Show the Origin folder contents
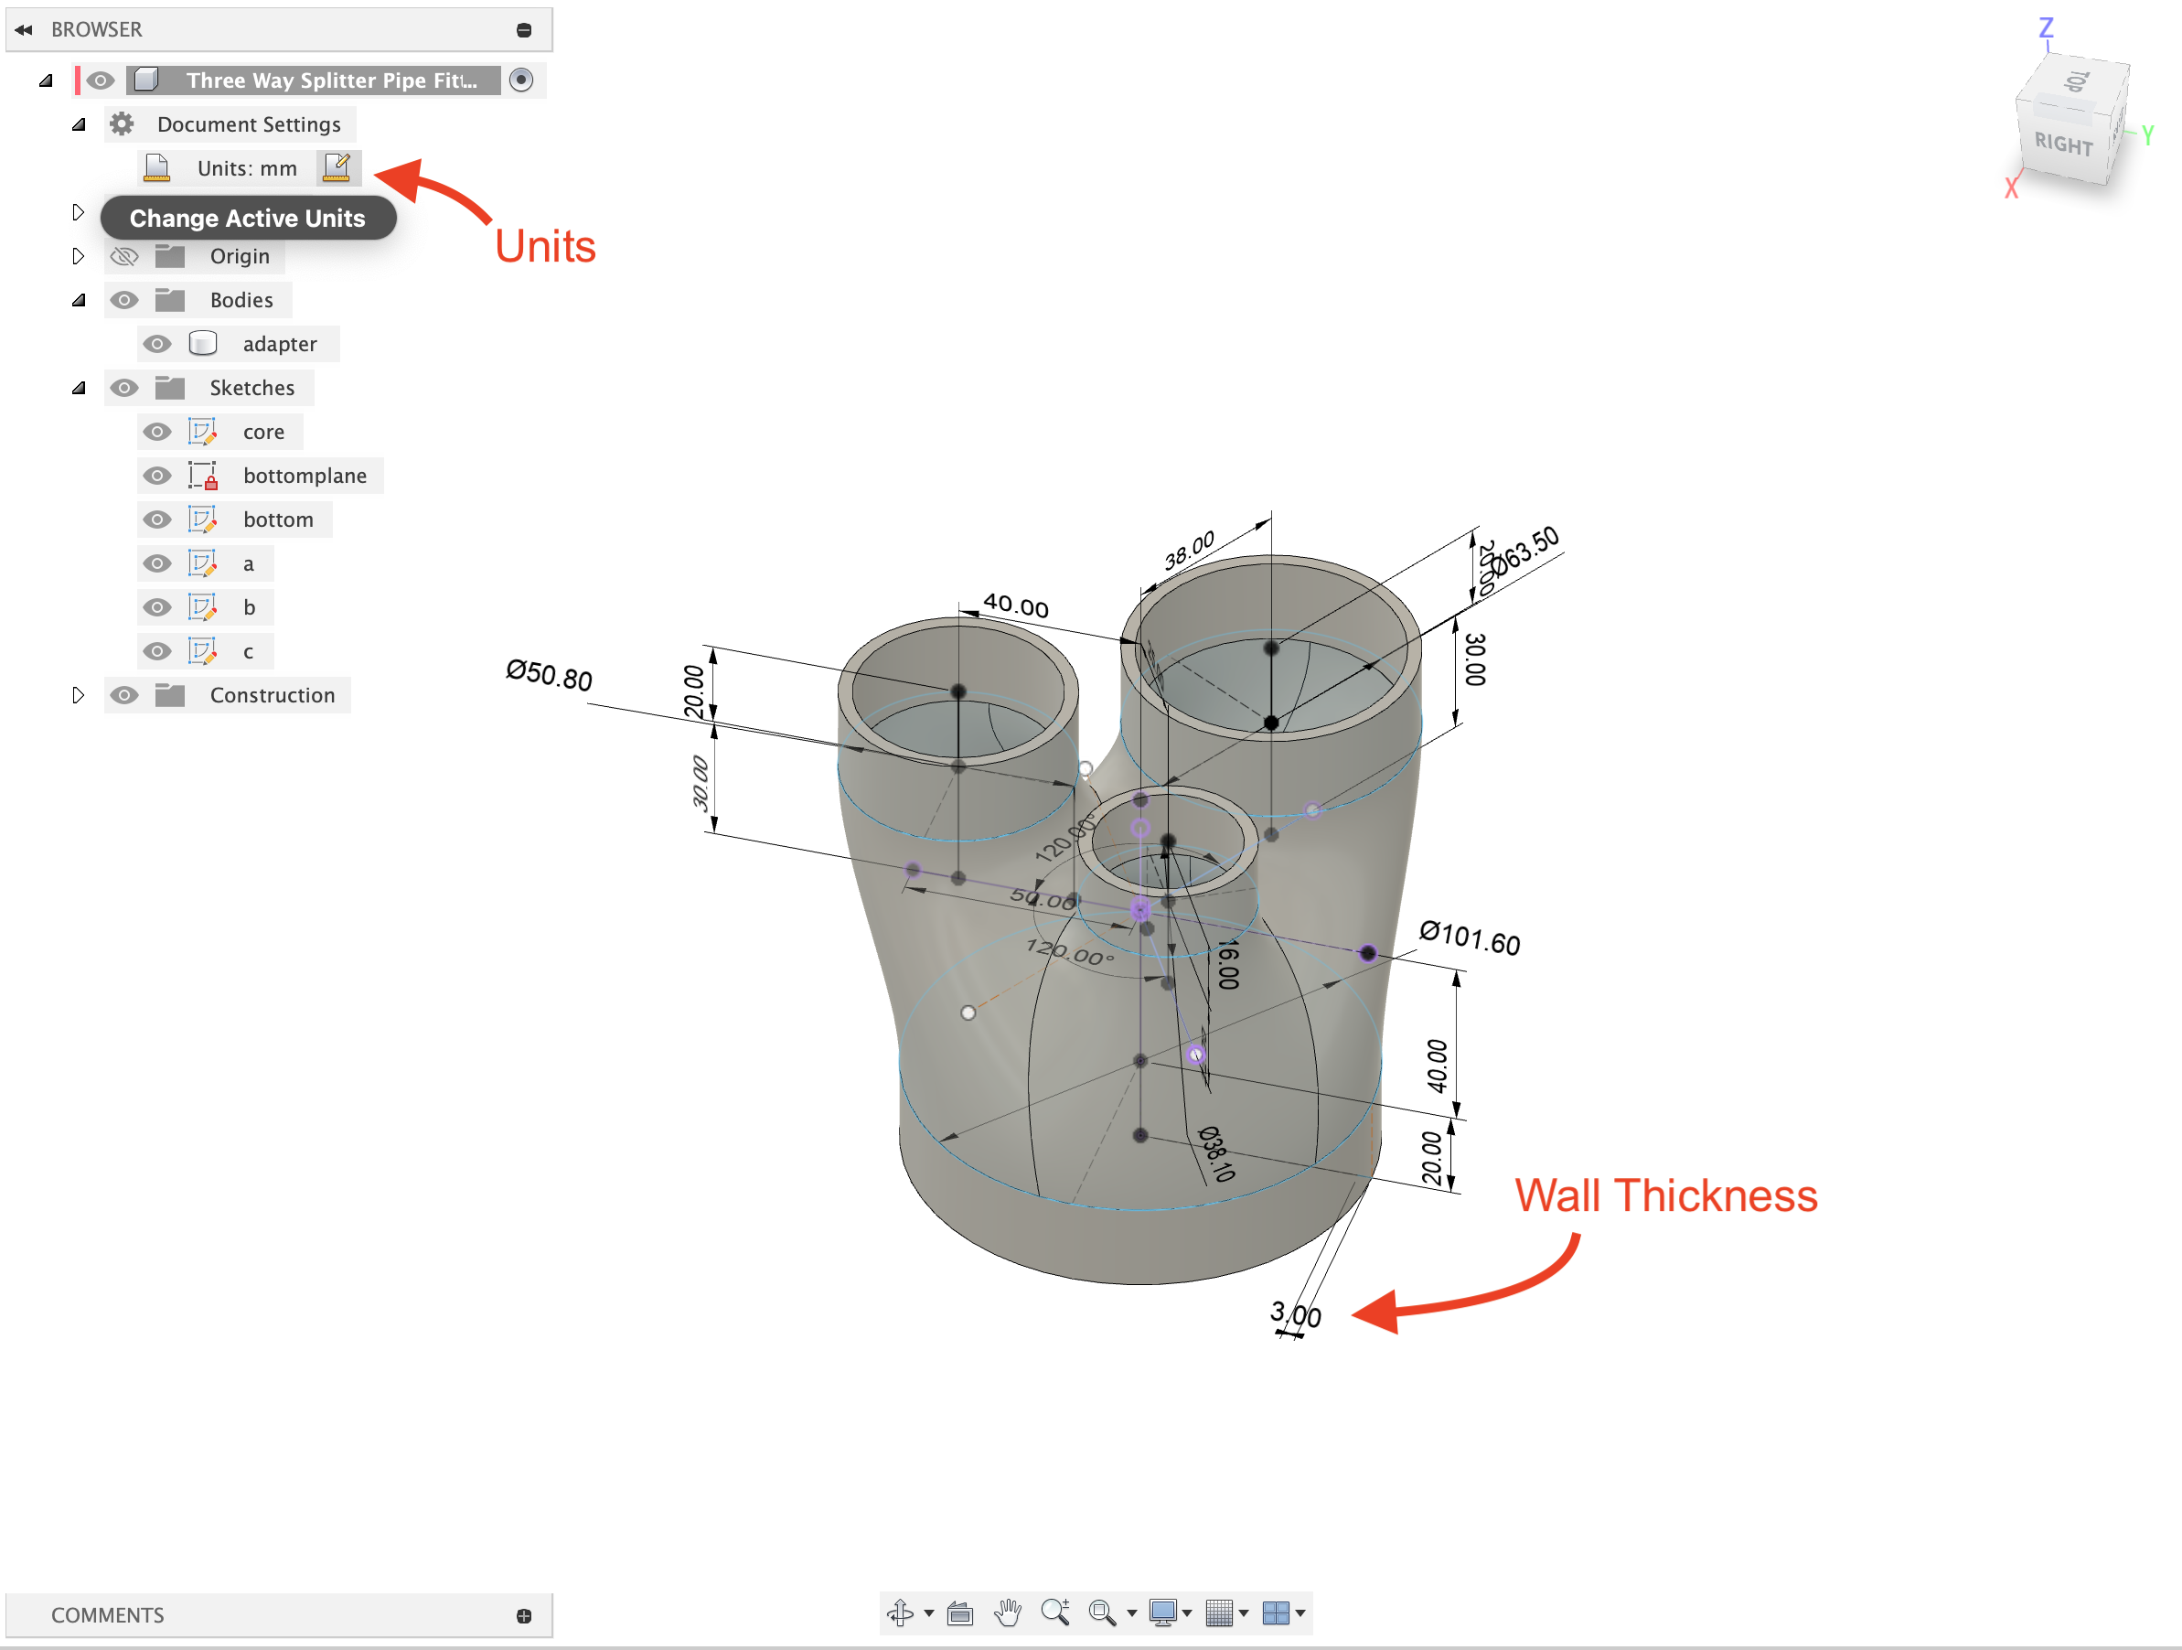2182x1650 pixels. [x=79, y=255]
